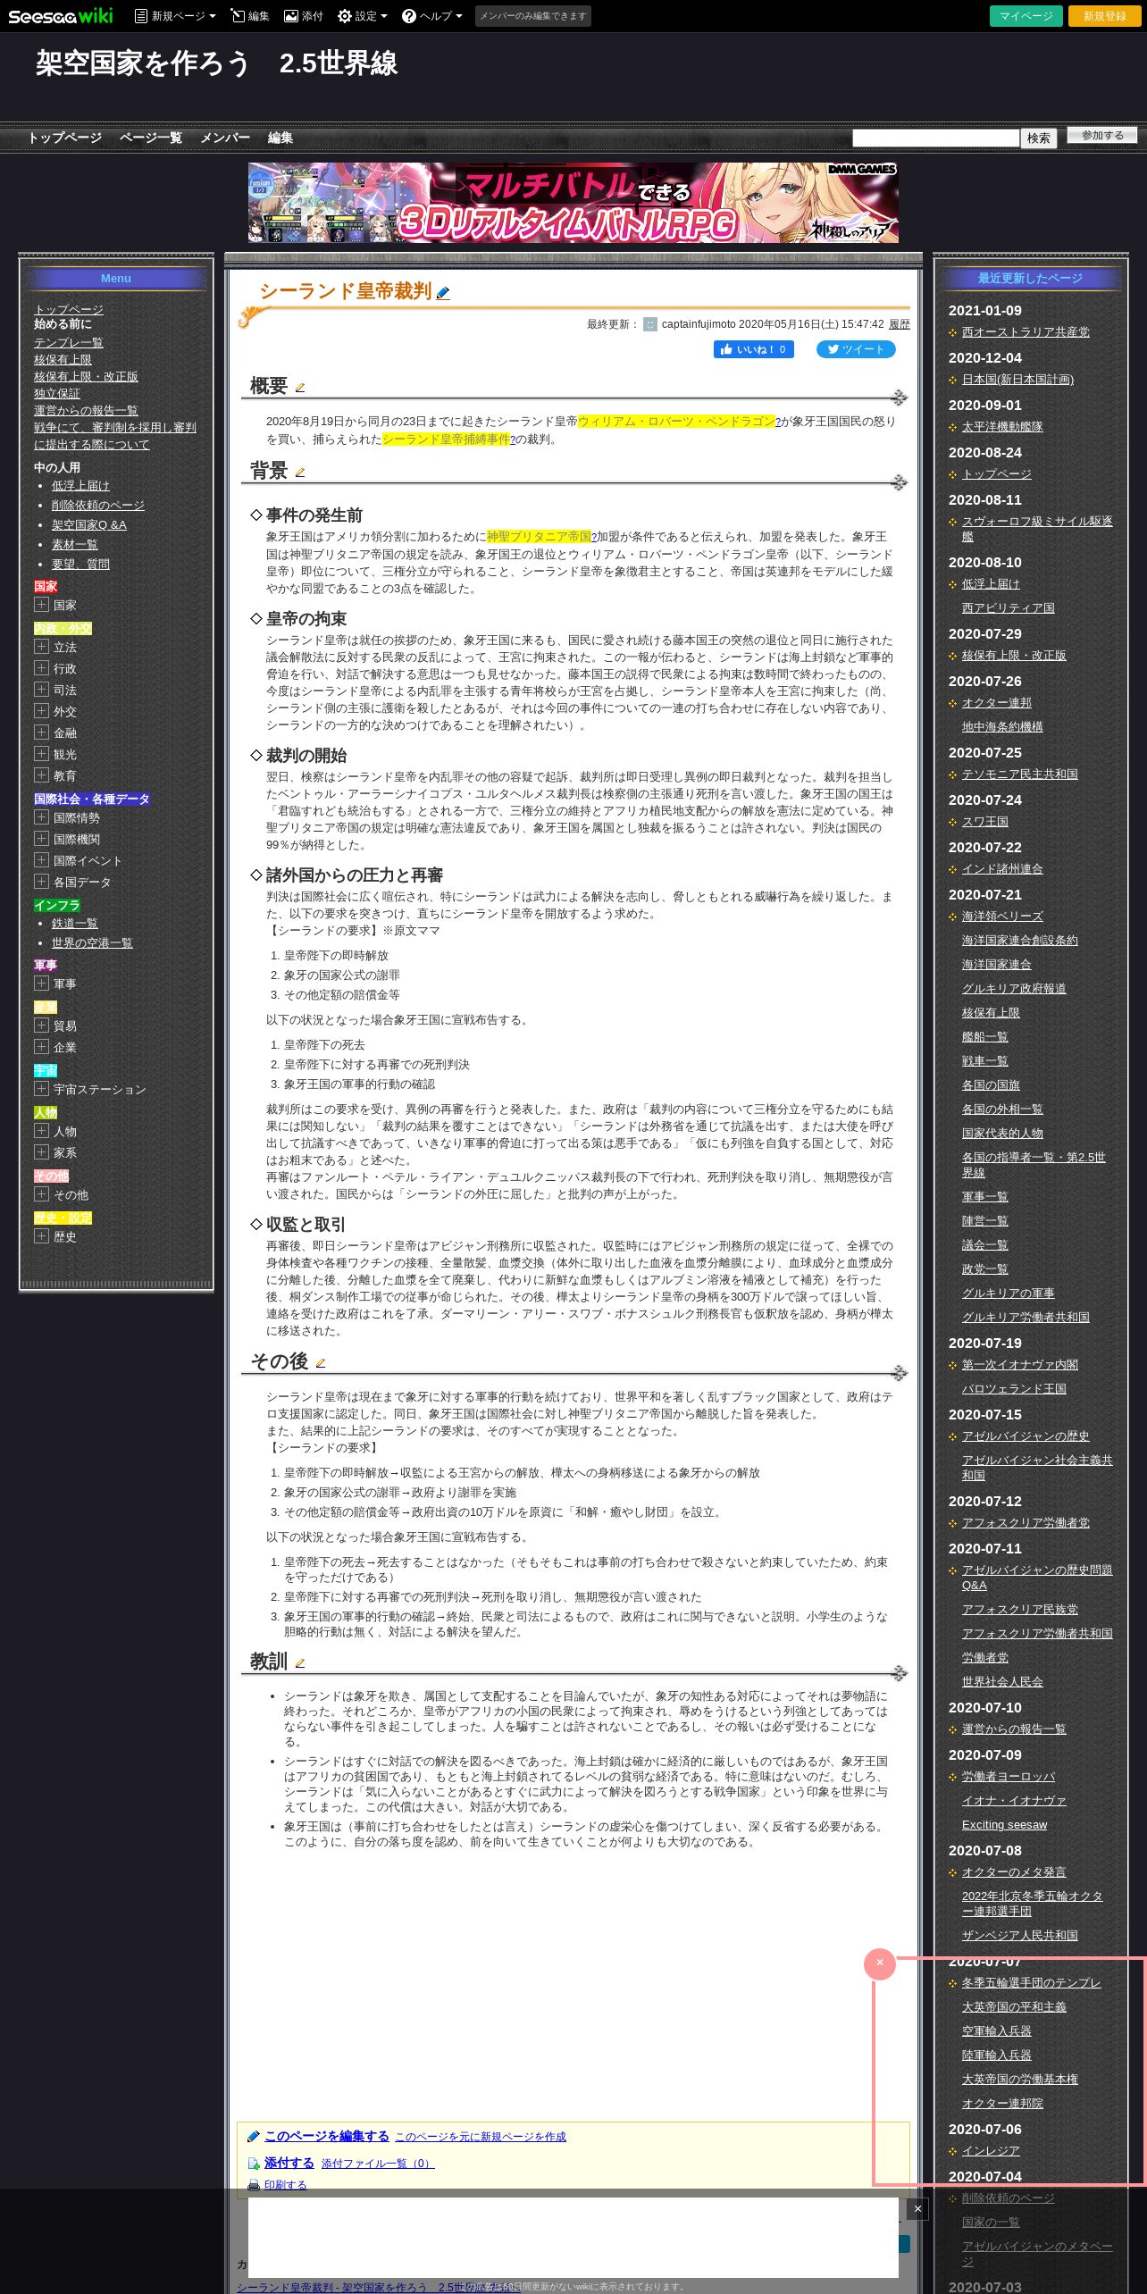Expand the 教育 tree item
Screen dimensions: 1147x2294
click(41, 775)
